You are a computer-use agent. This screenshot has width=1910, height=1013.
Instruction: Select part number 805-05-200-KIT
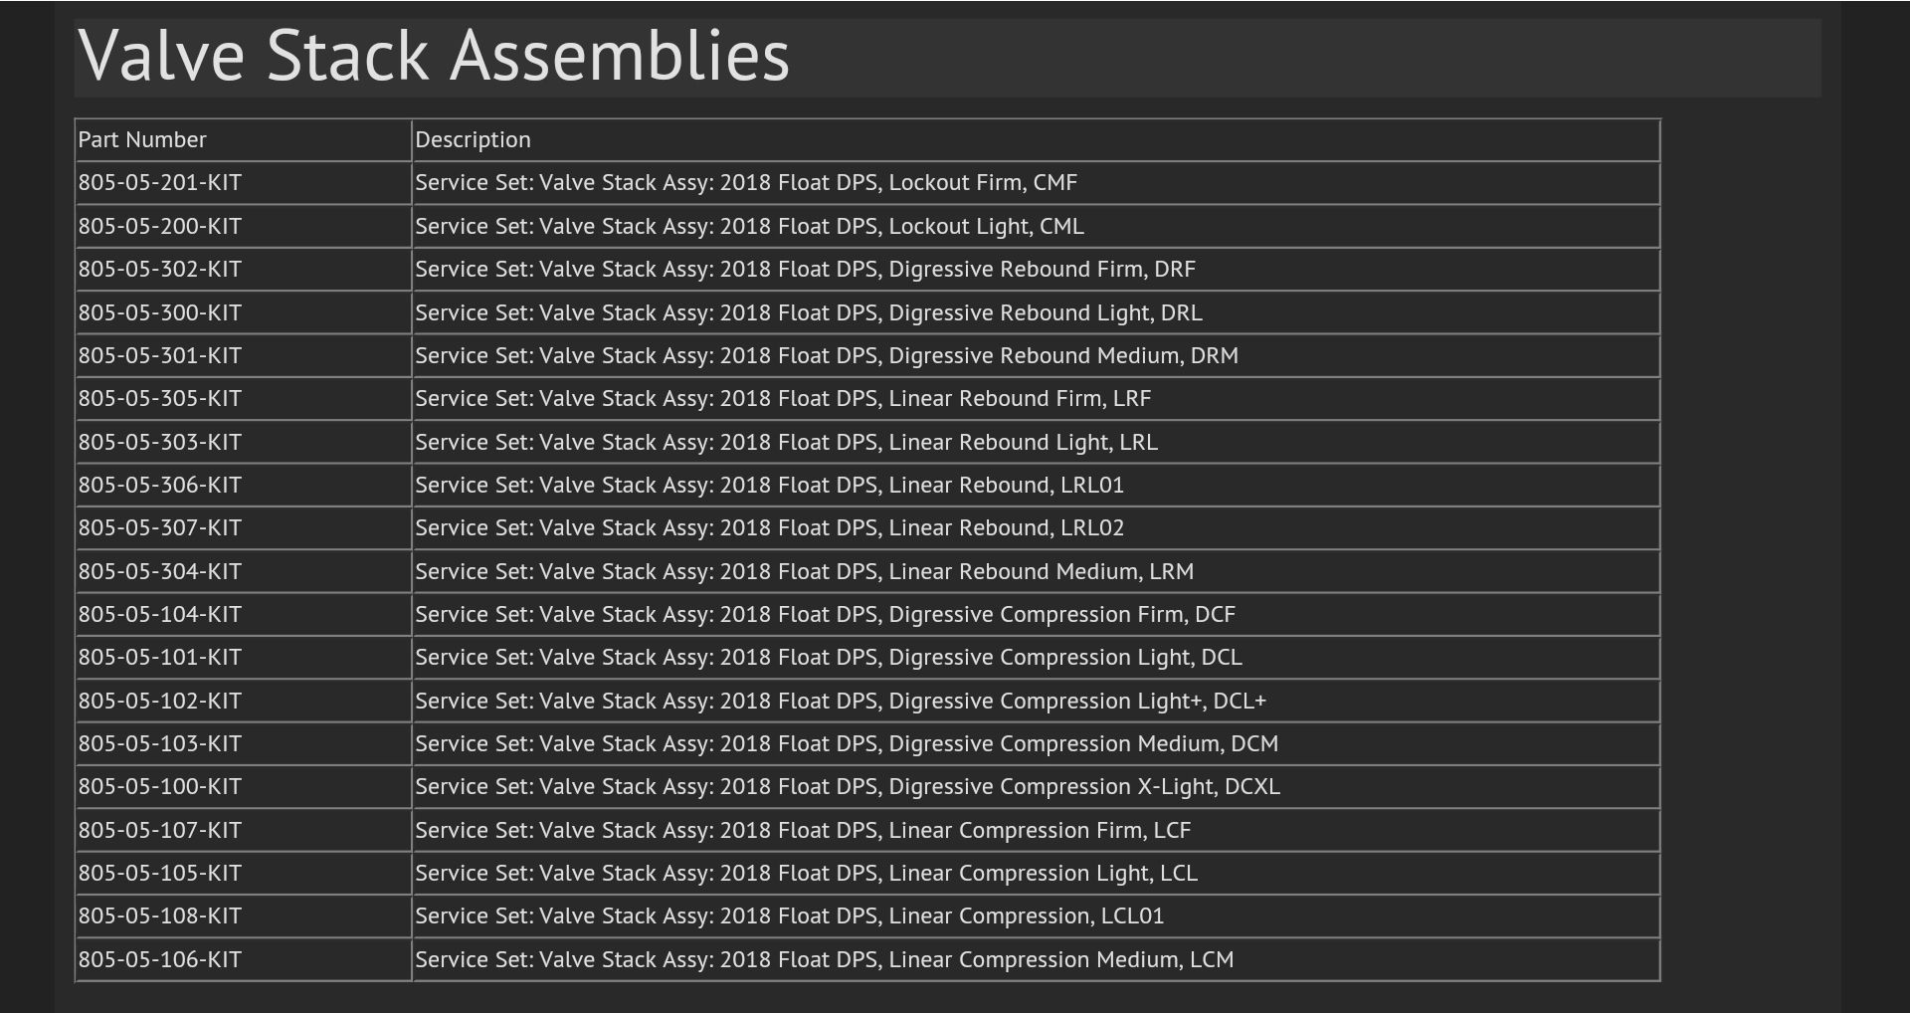coord(160,227)
